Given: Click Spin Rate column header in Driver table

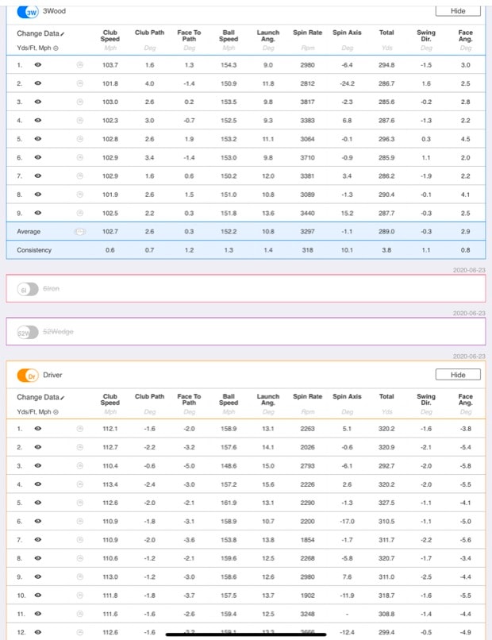Looking at the screenshot, I should 307,396.
